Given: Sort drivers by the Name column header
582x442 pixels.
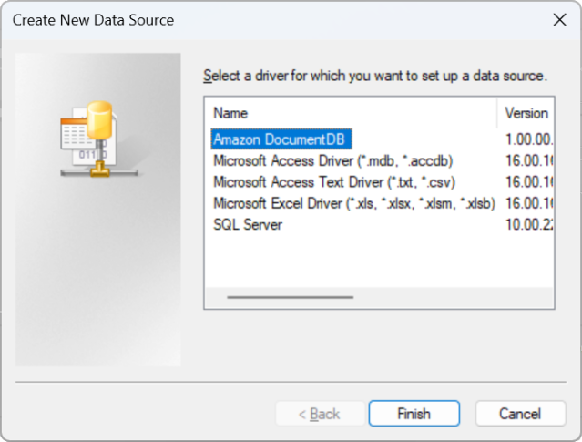Looking at the screenshot, I should [x=351, y=114].
